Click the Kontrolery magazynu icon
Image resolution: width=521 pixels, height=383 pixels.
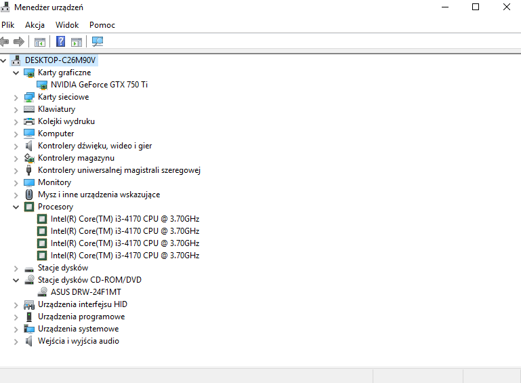tap(29, 158)
